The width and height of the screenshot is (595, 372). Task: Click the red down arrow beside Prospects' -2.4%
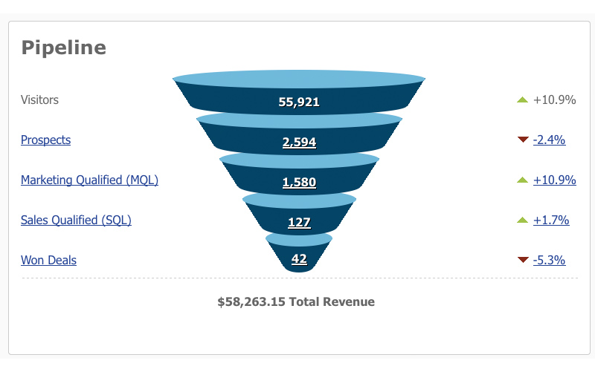tap(522, 140)
